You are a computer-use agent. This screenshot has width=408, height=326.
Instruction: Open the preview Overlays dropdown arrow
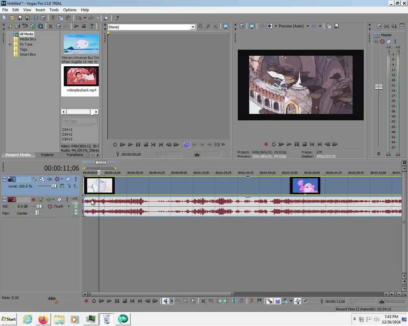click(320, 26)
